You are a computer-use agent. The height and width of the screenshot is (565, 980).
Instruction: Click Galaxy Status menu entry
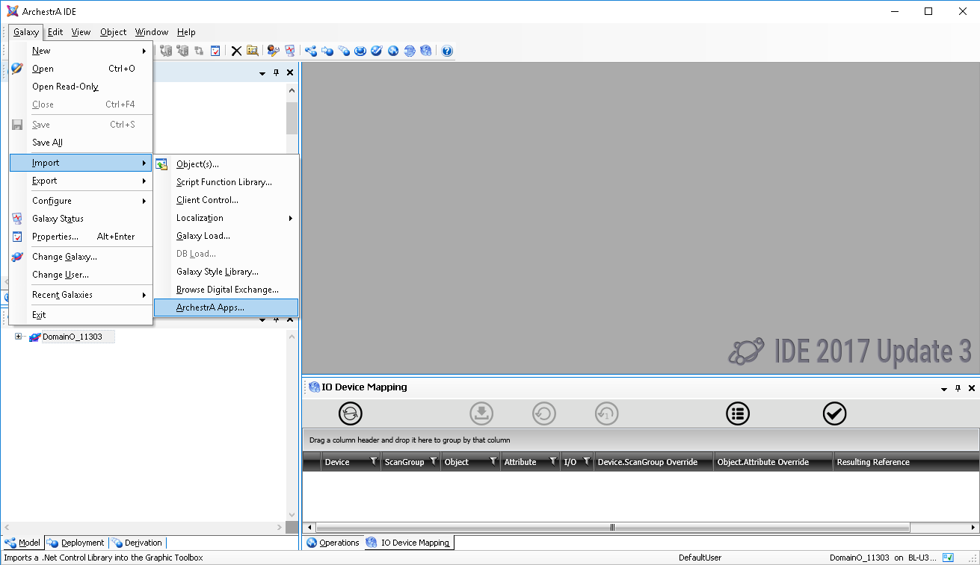point(81,219)
